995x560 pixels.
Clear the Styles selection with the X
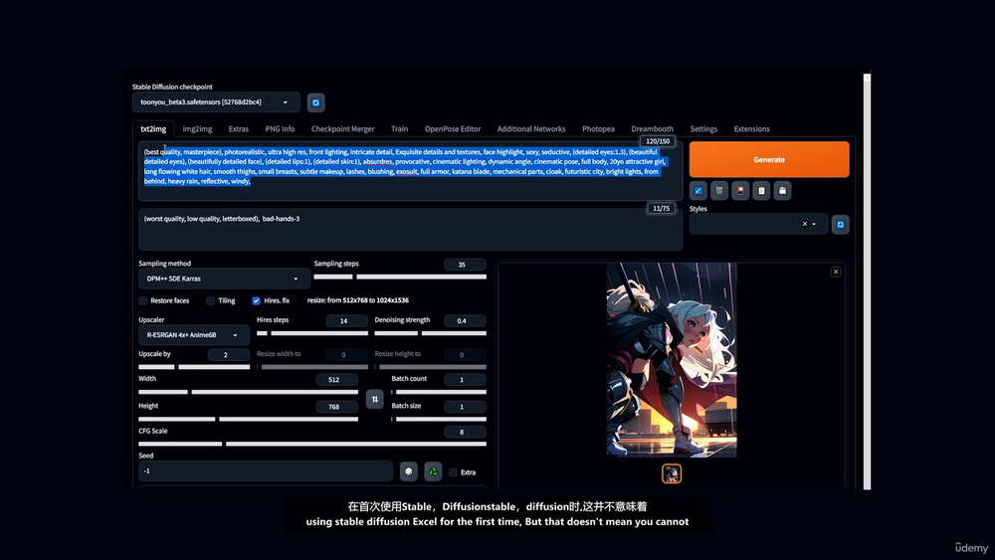pyautogui.click(x=804, y=224)
